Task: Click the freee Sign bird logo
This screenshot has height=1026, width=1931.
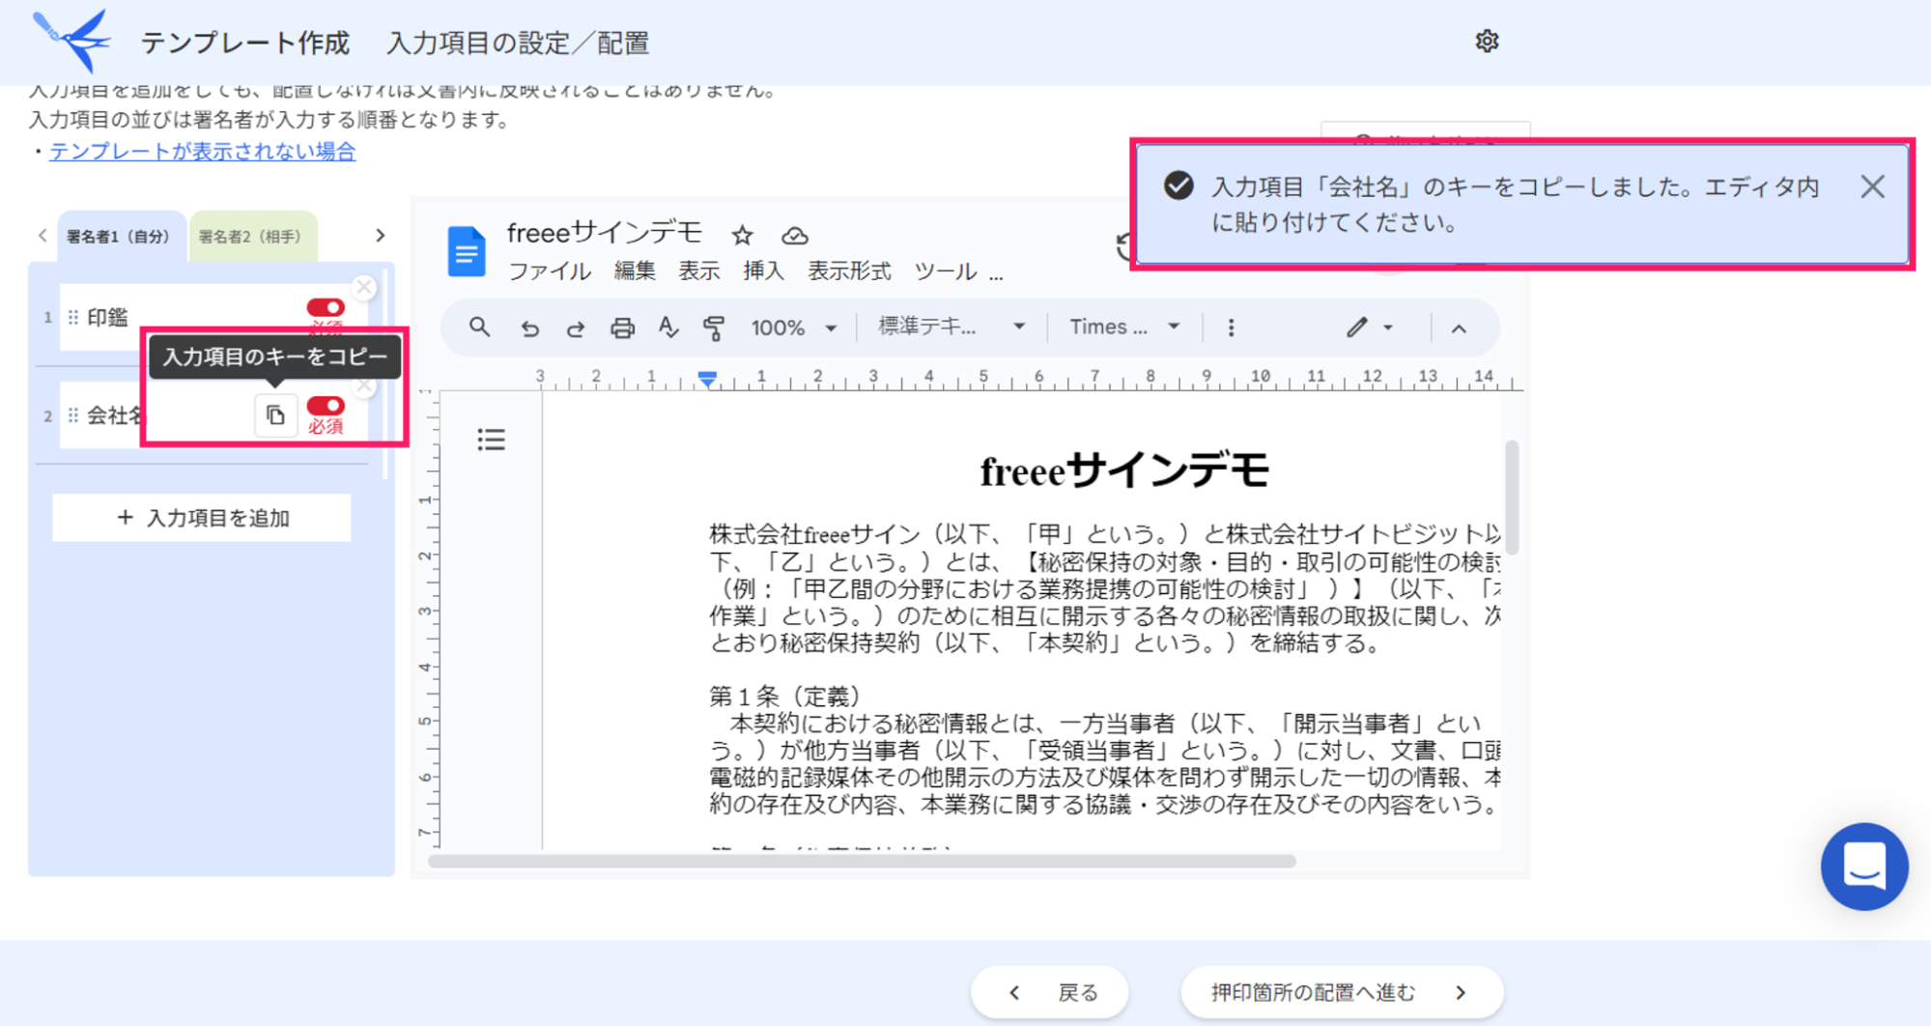Action: 71,41
